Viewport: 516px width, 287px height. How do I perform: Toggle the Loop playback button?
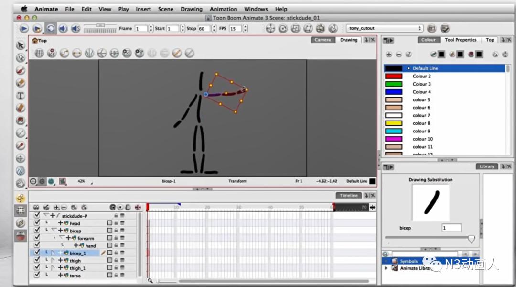tap(50, 29)
